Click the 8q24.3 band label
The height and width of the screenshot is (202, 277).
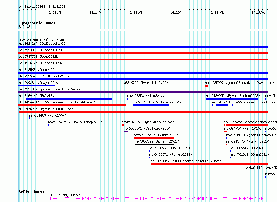pyautogui.click(x=24, y=27)
